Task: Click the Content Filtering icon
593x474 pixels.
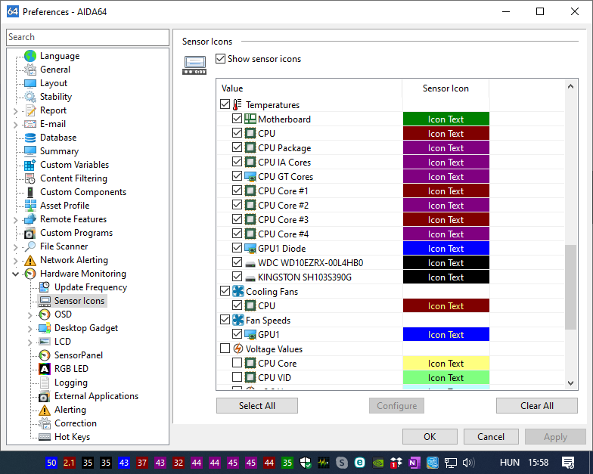Action: 30,178
